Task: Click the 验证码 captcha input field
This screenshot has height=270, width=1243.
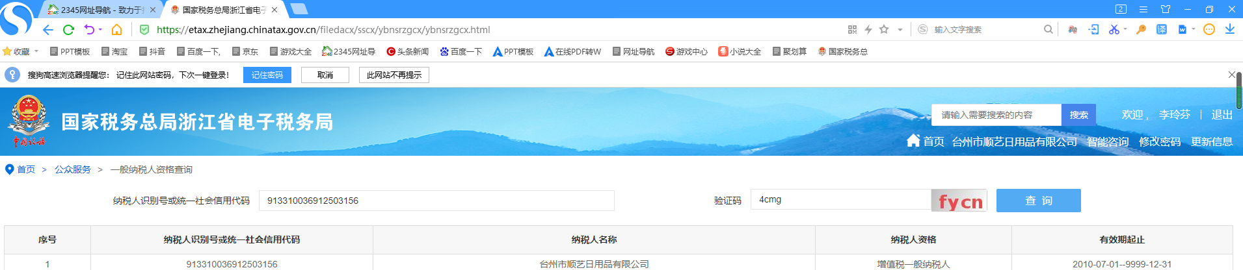Action: [840, 200]
